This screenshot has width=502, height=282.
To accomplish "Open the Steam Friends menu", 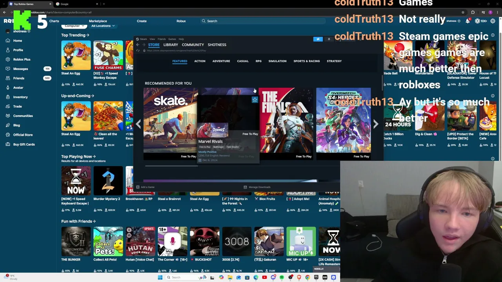I will [x=162, y=39].
